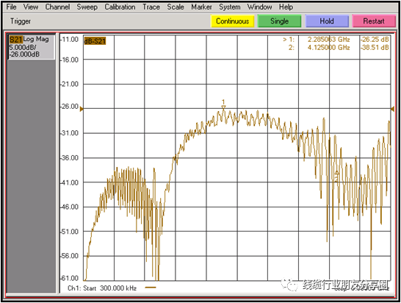This screenshot has width=401, height=303.
Task: Click the pink Restart button
Action: click(374, 21)
